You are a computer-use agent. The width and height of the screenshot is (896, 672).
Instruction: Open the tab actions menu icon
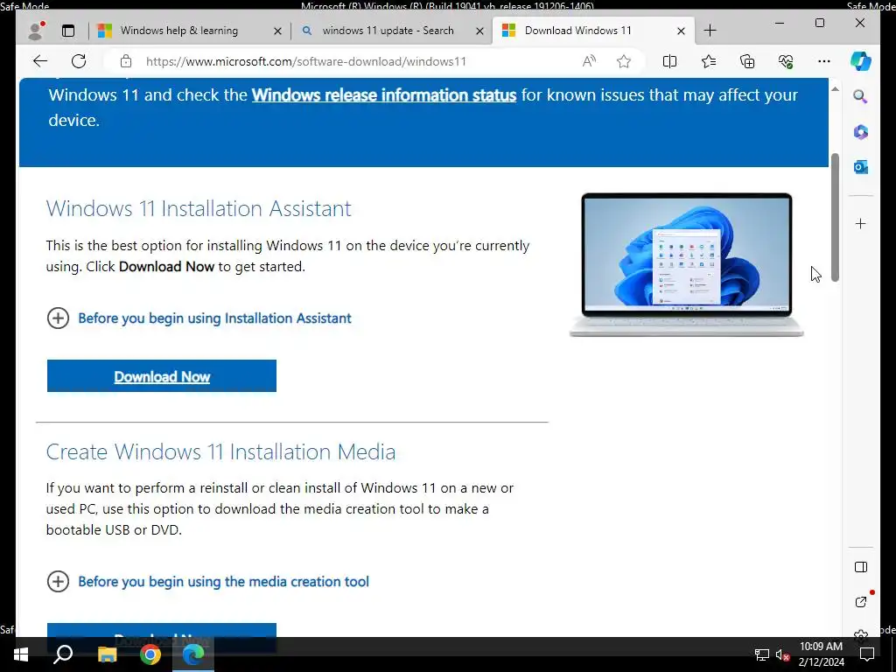[68, 31]
